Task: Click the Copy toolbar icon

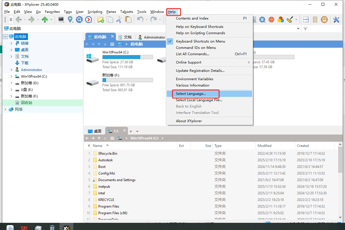Action: click(x=110, y=20)
